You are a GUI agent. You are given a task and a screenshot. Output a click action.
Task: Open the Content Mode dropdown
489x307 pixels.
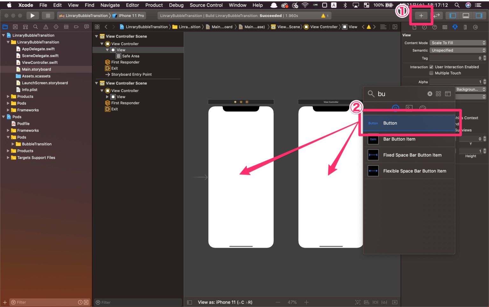[x=458, y=42]
